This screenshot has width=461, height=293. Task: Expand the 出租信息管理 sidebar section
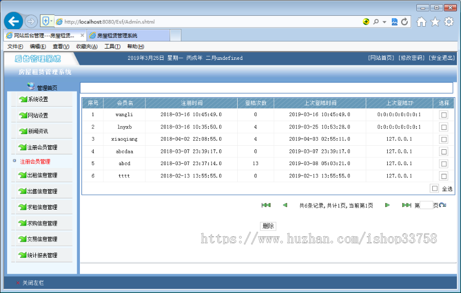42,175
